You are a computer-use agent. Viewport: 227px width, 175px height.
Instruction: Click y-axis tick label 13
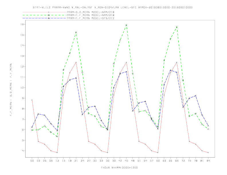coord(22,56)
